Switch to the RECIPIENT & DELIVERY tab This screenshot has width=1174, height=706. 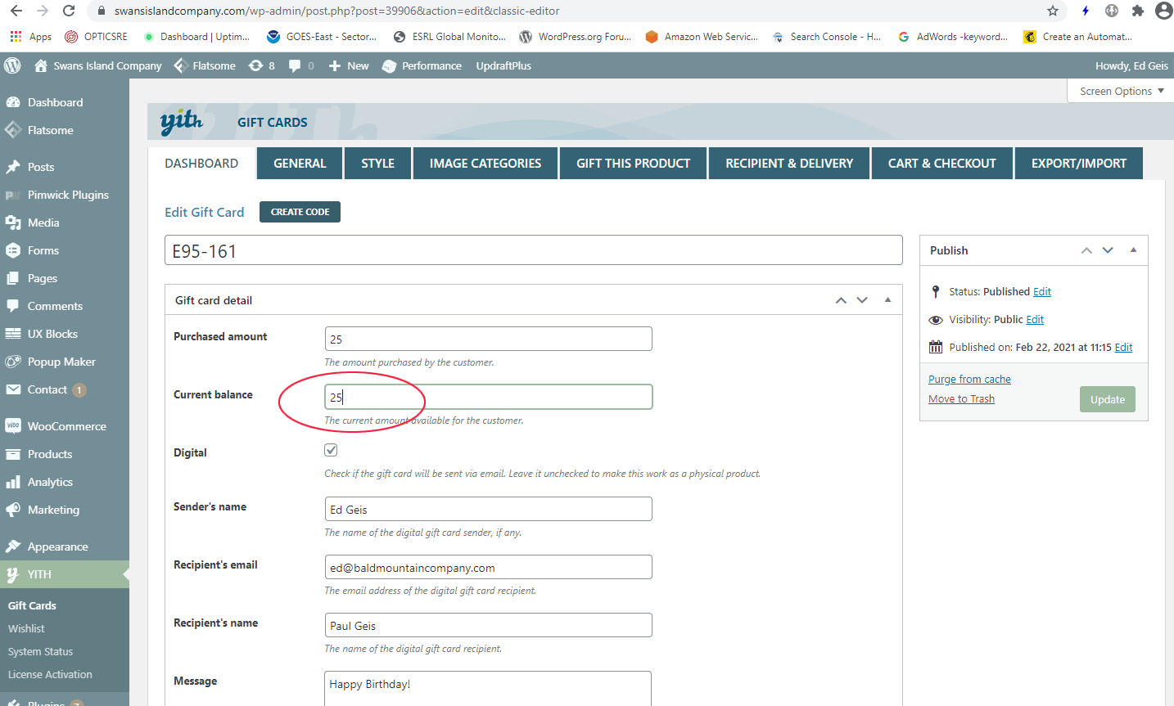coord(789,163)
